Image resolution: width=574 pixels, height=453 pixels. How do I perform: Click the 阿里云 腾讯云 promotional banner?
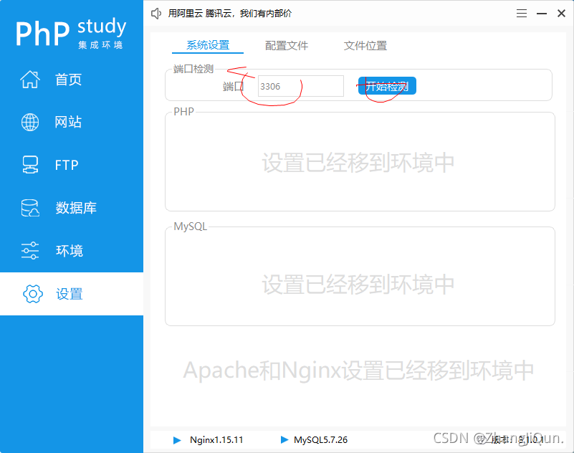coord(236,13)
